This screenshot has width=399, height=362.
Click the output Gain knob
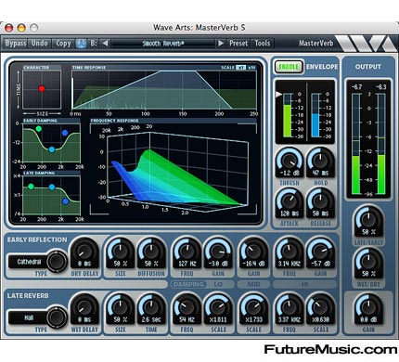coord(368,307)
